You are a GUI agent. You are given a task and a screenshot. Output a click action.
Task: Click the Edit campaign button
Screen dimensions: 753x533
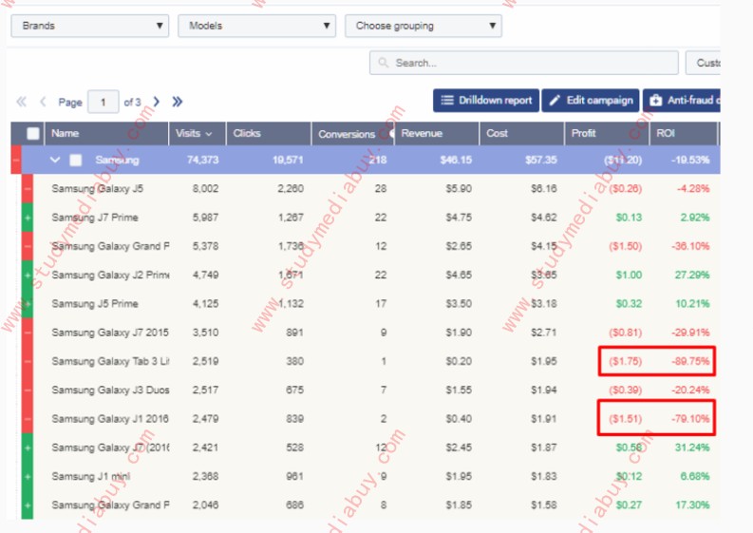tap(591, 101)
